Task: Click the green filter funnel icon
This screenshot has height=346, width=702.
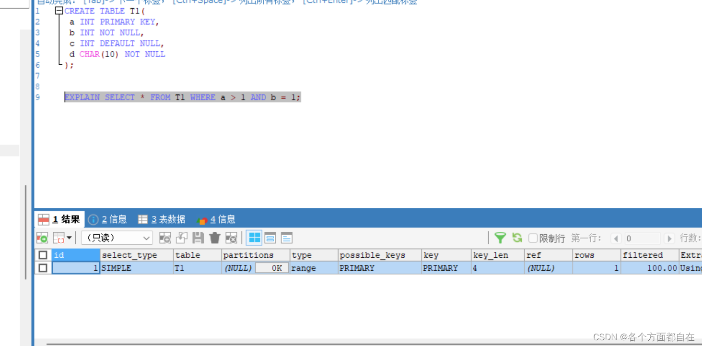Action: point(500,238)
